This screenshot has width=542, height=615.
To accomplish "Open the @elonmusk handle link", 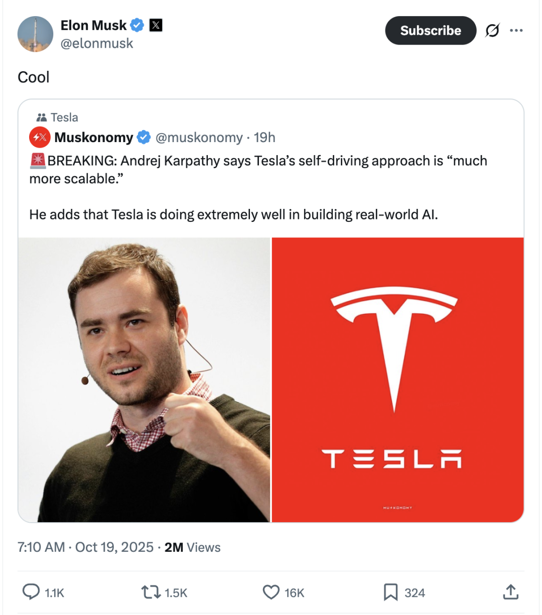I will point(97,44).
